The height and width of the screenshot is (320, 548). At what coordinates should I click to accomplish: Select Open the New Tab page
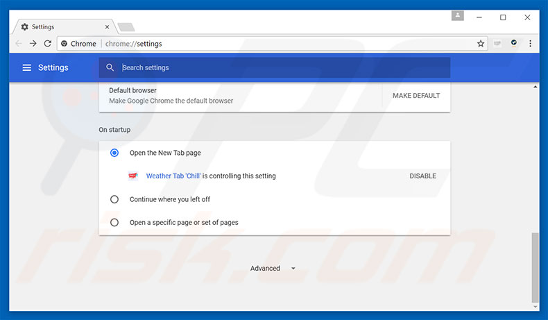[114, 153]
